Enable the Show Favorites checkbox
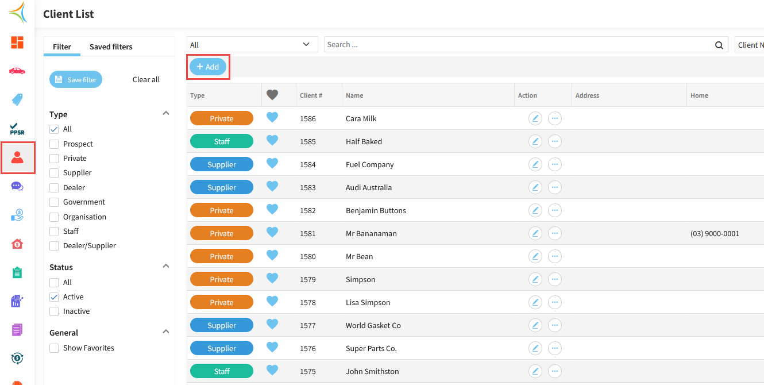The image size is (764, 385). click(x=54, y=348)
